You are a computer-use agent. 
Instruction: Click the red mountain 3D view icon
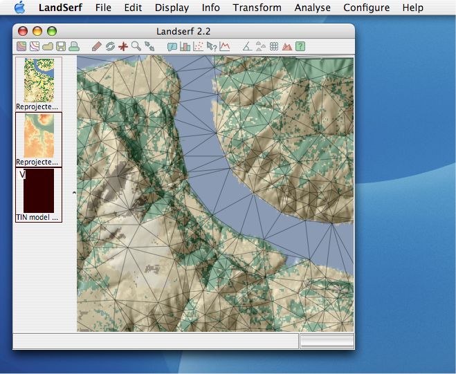click(287, 46)
